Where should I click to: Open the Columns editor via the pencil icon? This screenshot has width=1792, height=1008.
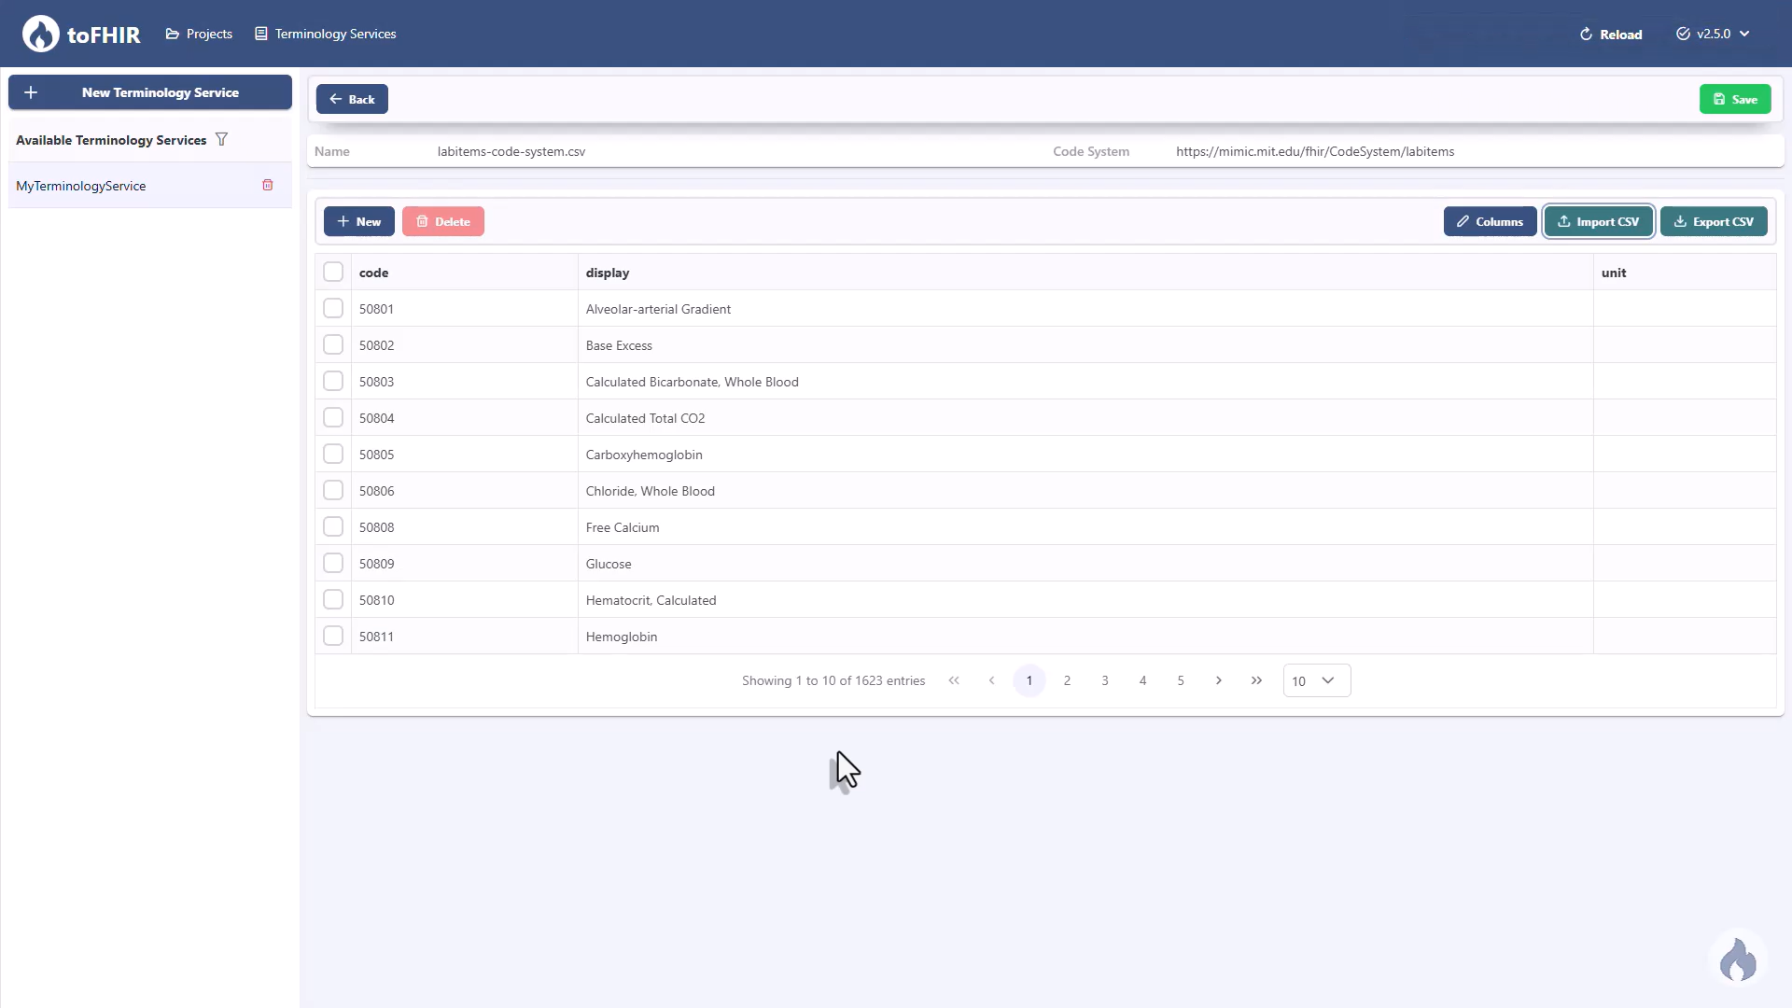click(x=1463, y=221)
